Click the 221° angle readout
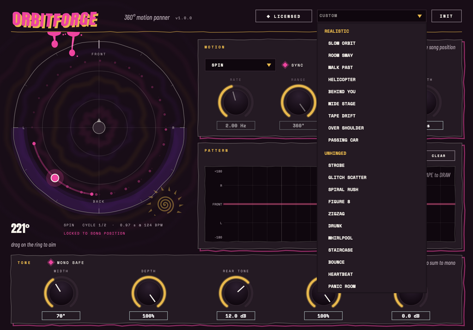473x330 pixels. point(20,228)
